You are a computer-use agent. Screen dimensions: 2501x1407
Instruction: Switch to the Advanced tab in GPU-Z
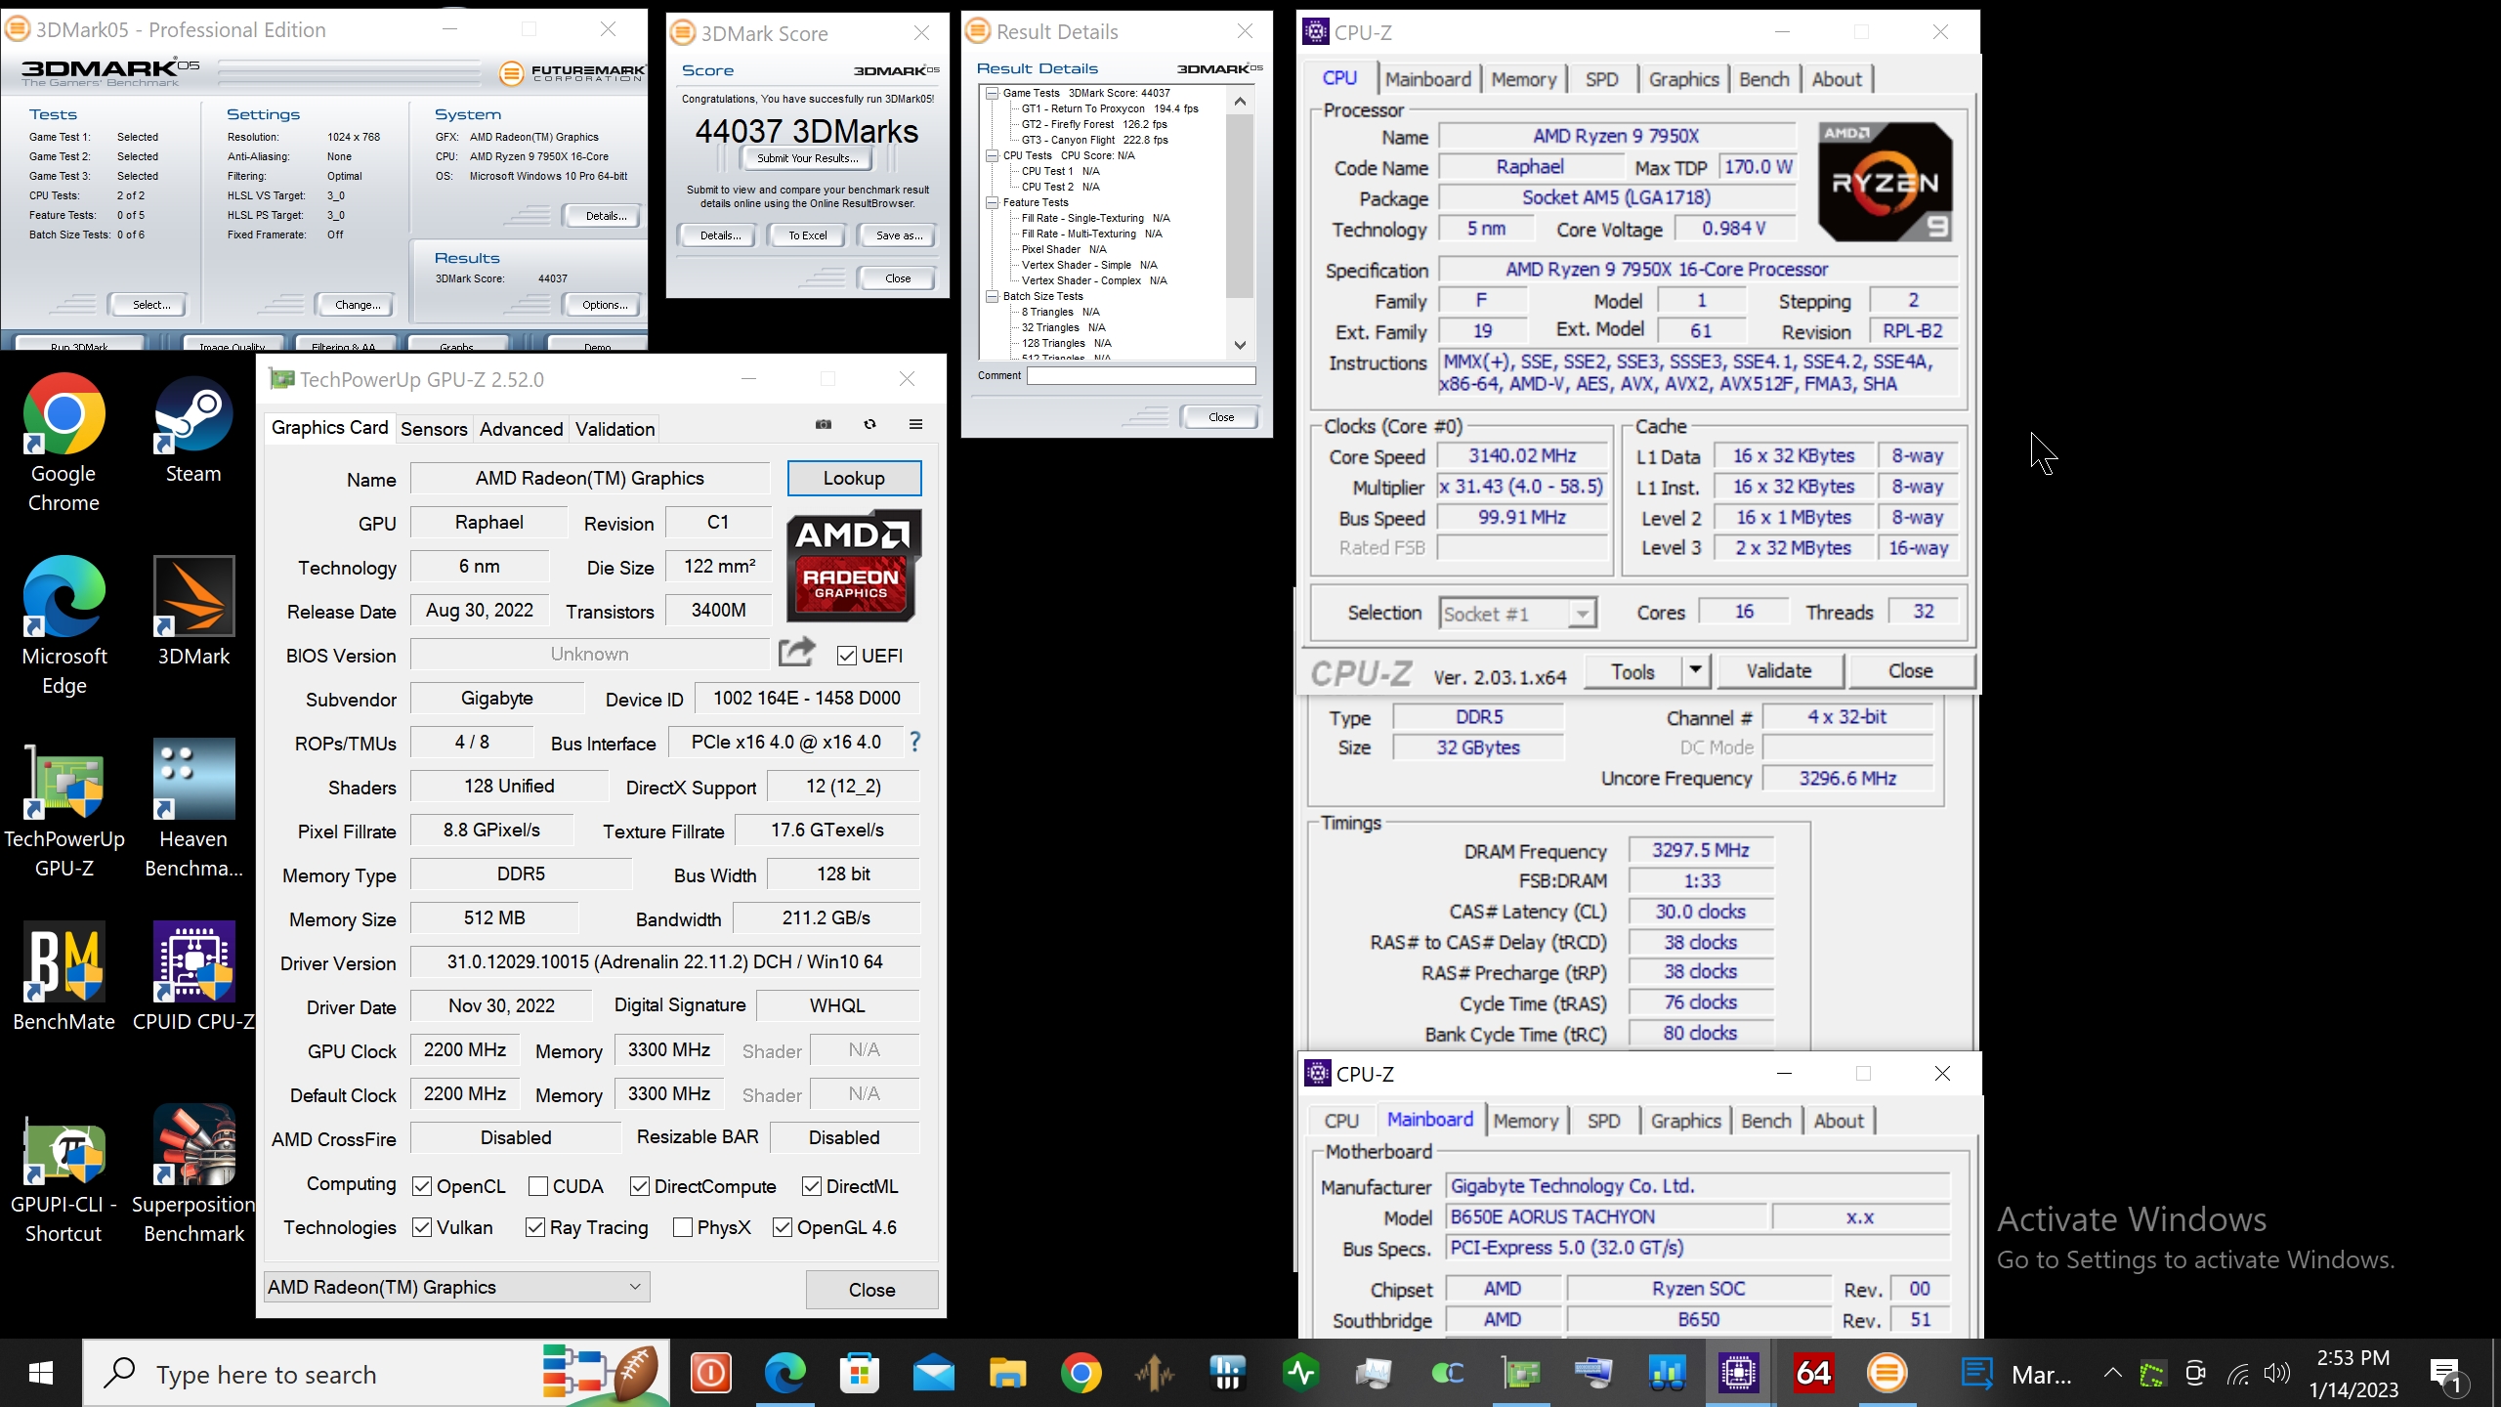521,429
